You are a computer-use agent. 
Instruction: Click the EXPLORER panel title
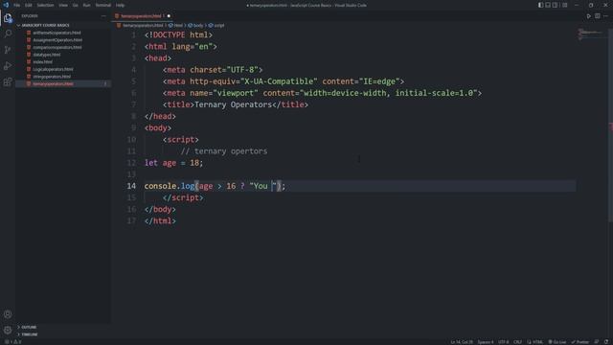coord(30,16)
